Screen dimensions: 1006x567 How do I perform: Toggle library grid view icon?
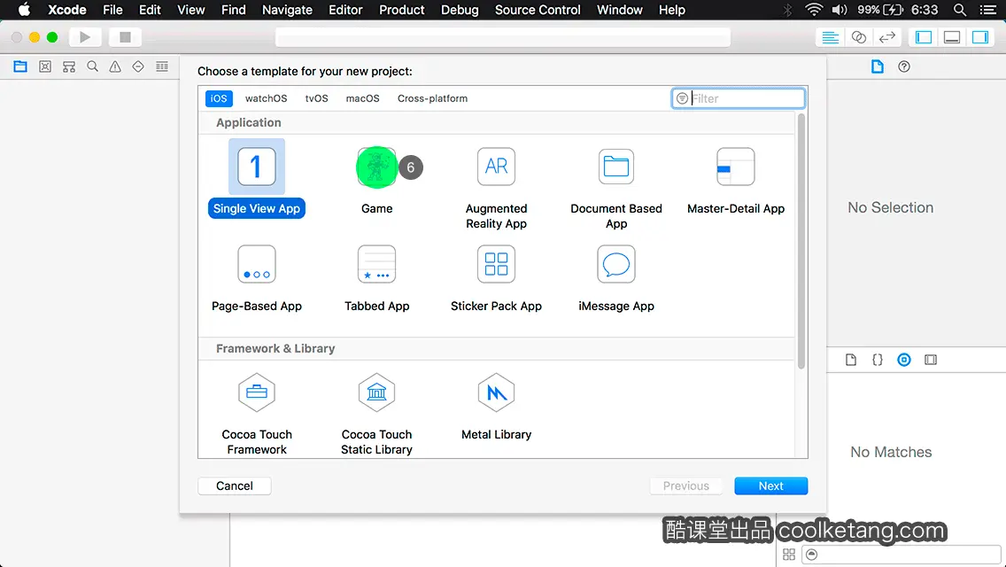(789, 555)
